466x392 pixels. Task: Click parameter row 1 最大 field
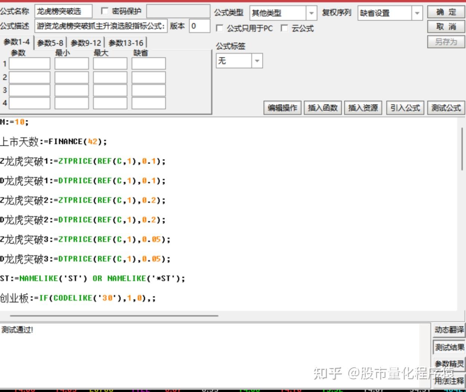(110, 64)
